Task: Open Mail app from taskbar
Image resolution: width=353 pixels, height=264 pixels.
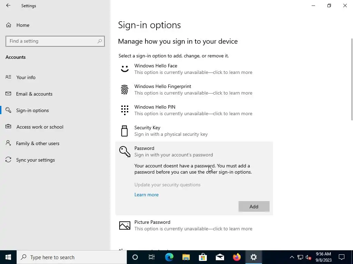Action: (220, 257)
